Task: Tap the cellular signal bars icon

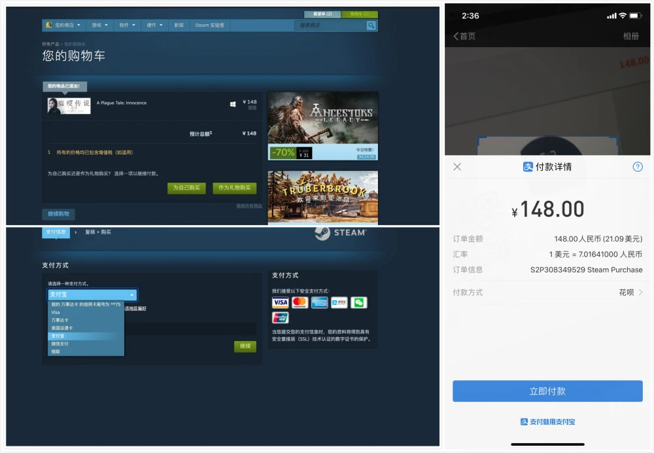Action: (611, 16)
